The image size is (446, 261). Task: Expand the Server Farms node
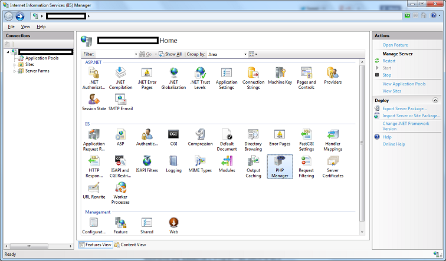pos(14,71)
